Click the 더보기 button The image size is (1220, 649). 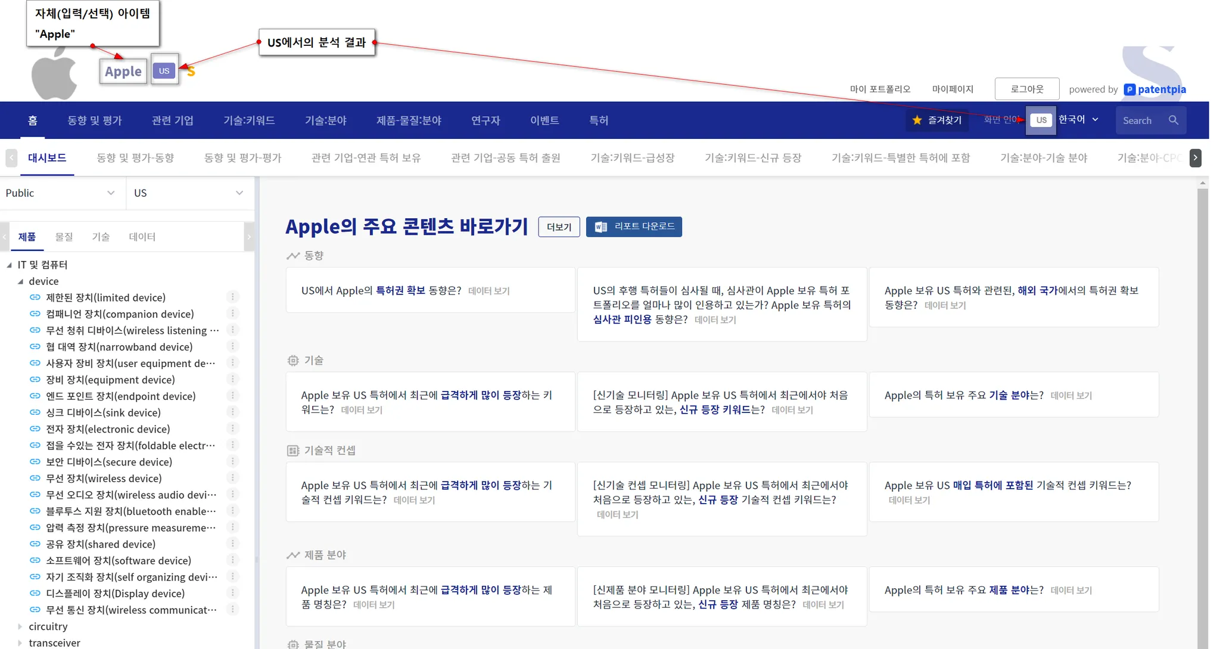pos(558,227)
